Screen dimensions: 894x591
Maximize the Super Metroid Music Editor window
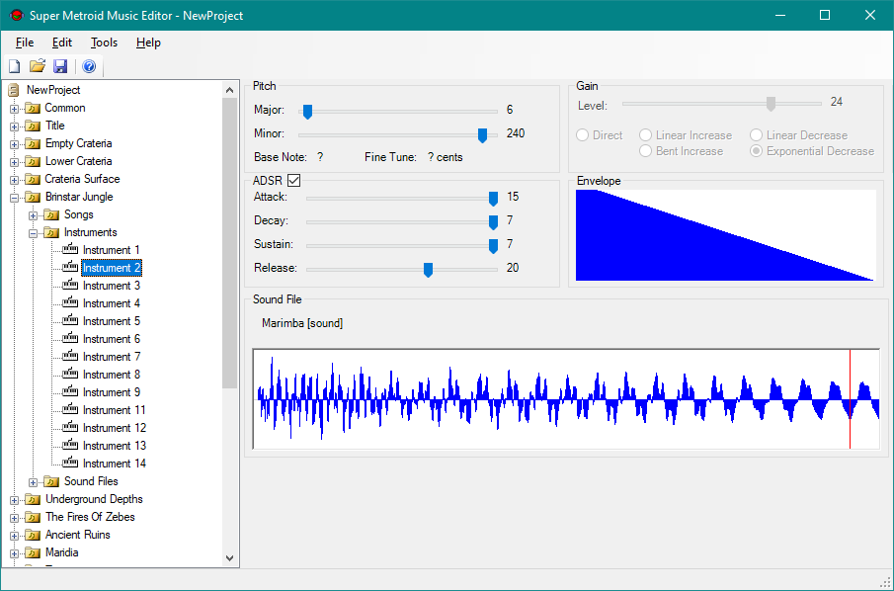click(x=825, y=16)
